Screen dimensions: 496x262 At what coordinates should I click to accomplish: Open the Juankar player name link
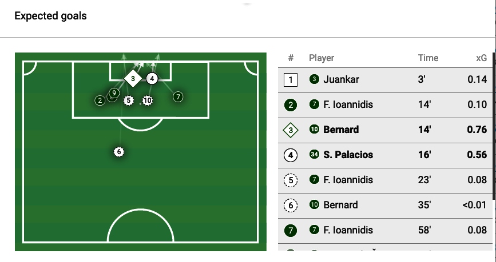[x=341, y=79]
